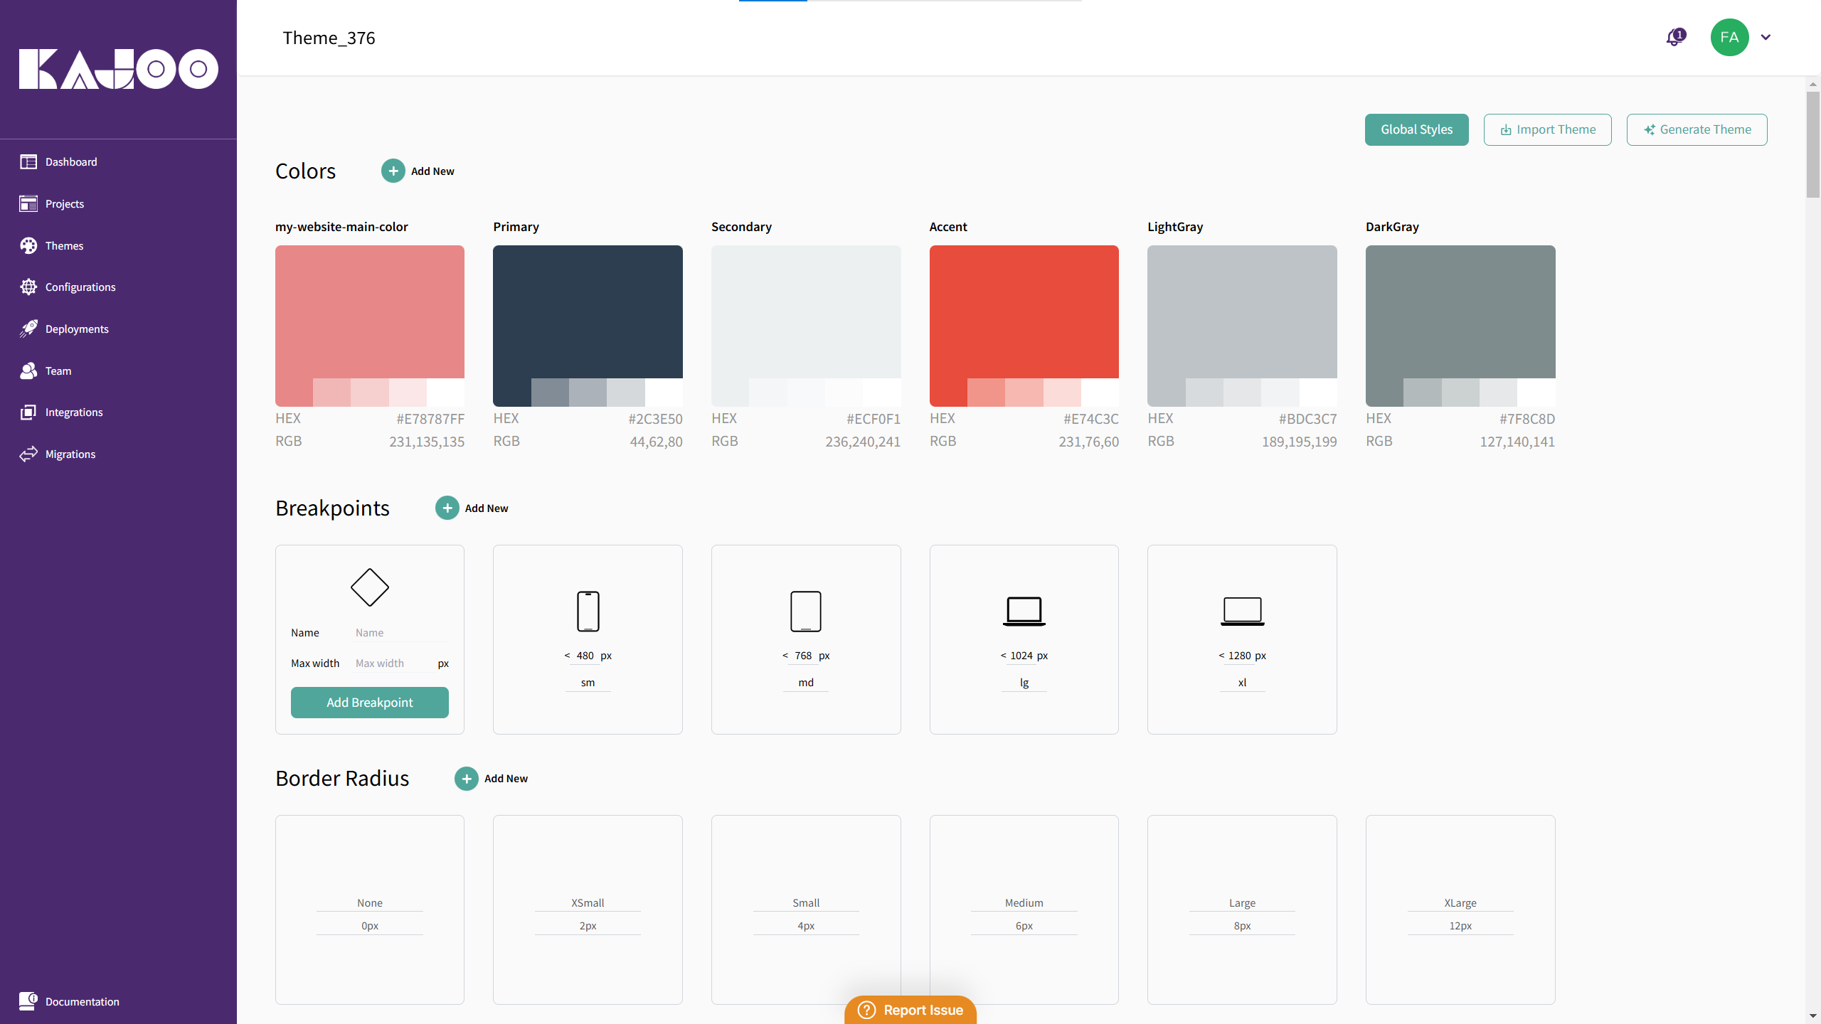Click the Deployments rocket icon

28,329
